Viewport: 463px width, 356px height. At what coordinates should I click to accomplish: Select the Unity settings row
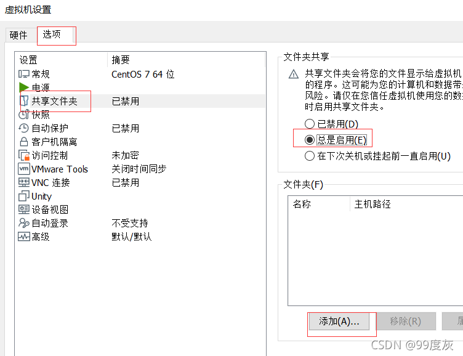click(140, 196)
